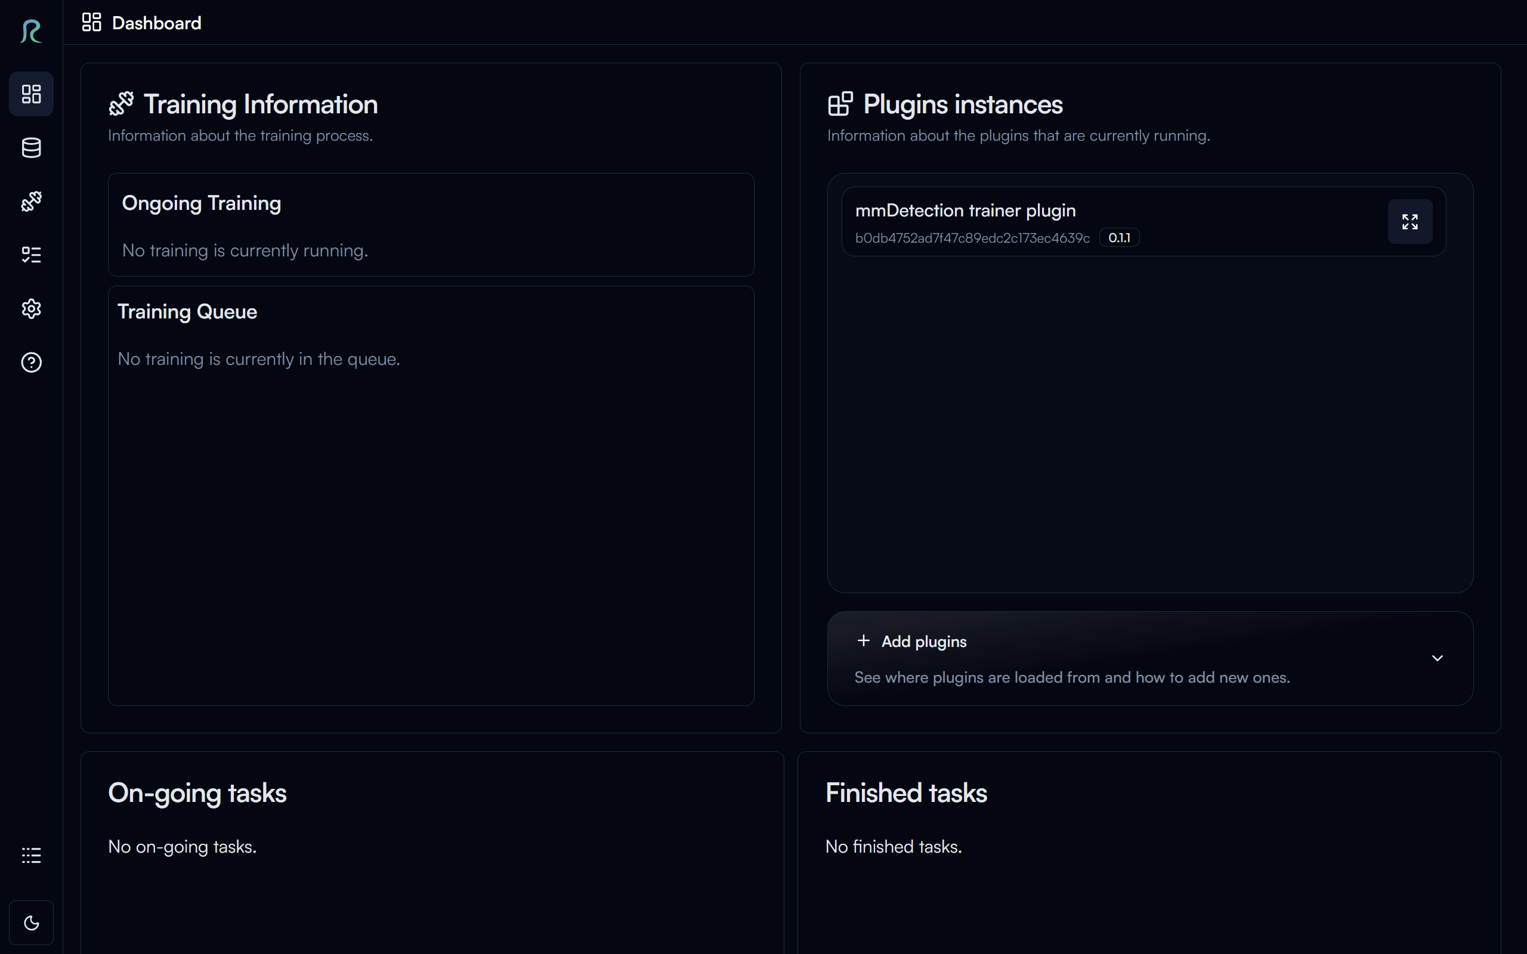The height and width of the screenshot is (954, 1527).
Task: Click the Plugins instances blocks icon
Action: [840, 104]
